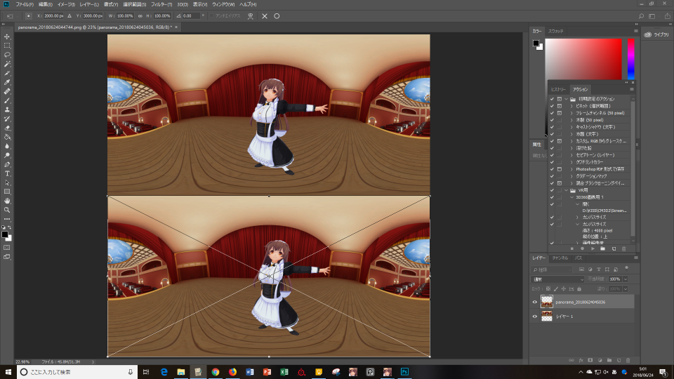Screen dimensions: 674x379
Task: Select the Paint Bucket tool
Action: tap(7, 137)
